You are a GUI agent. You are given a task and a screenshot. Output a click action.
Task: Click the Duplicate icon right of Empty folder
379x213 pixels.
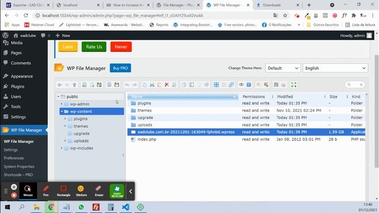[184, 85]
